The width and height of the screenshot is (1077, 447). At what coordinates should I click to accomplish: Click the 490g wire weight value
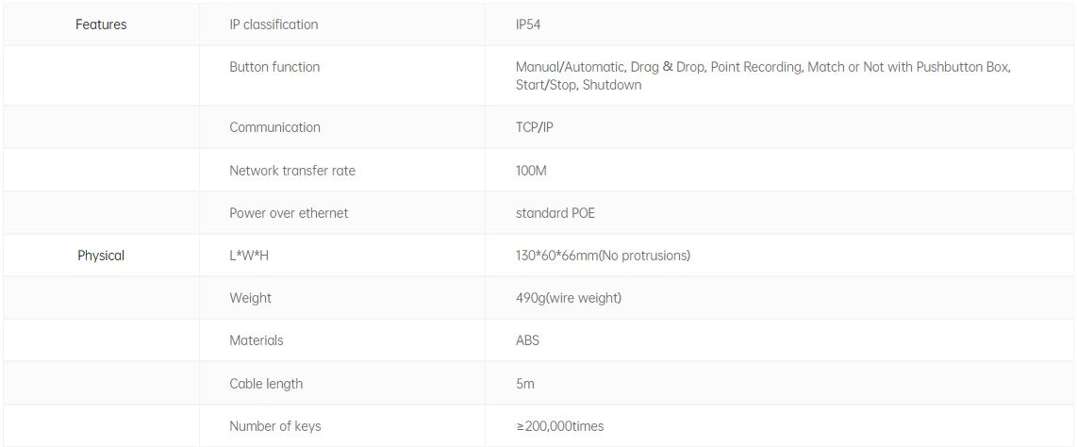coord(568,298)
